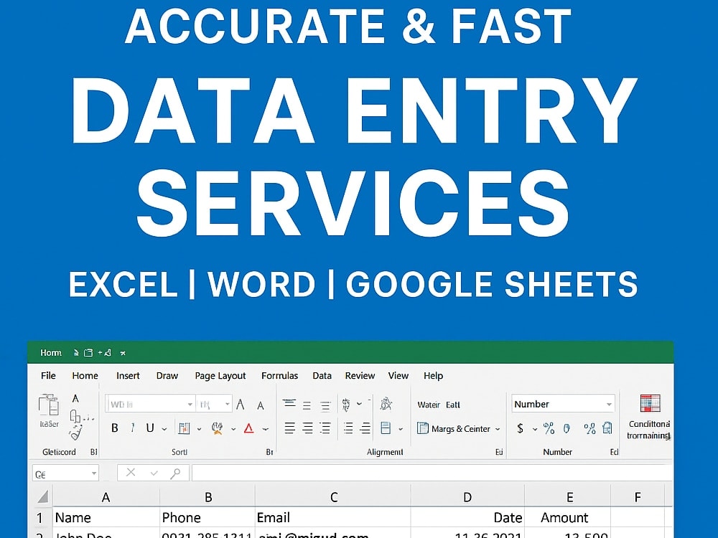
Task: Open the Number format combo box
Action: coord(563,404)
